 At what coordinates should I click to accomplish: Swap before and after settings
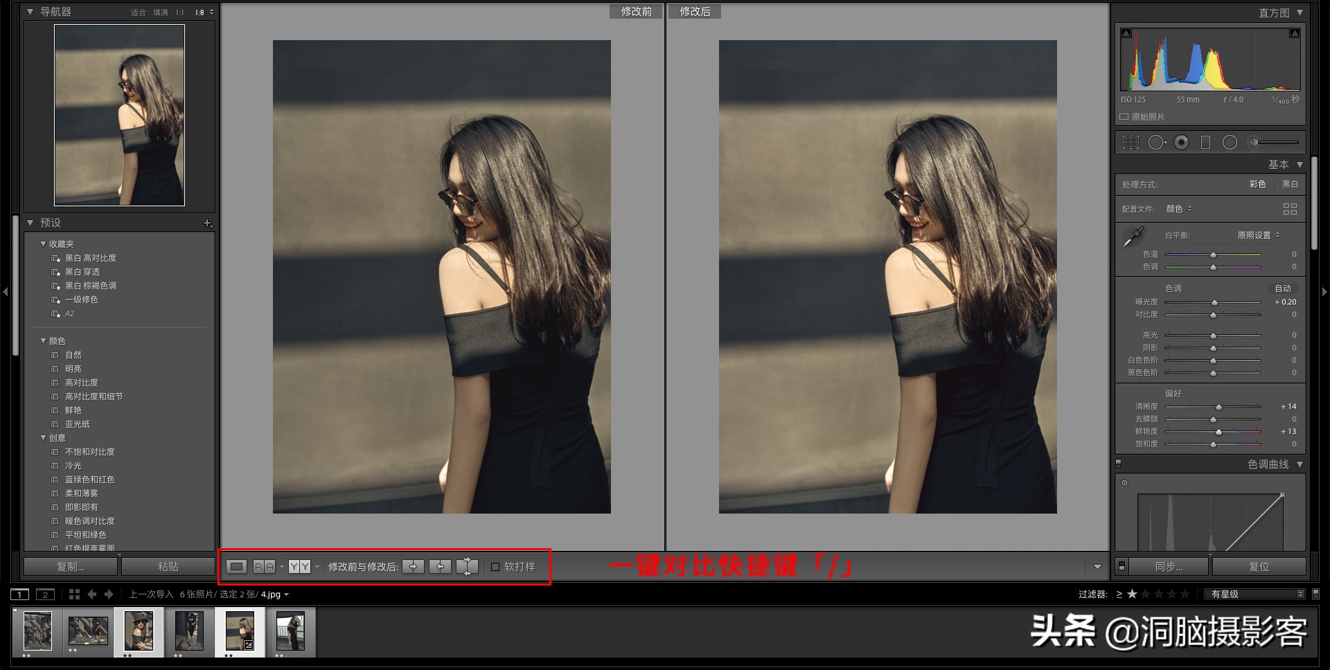coord(468,567)
